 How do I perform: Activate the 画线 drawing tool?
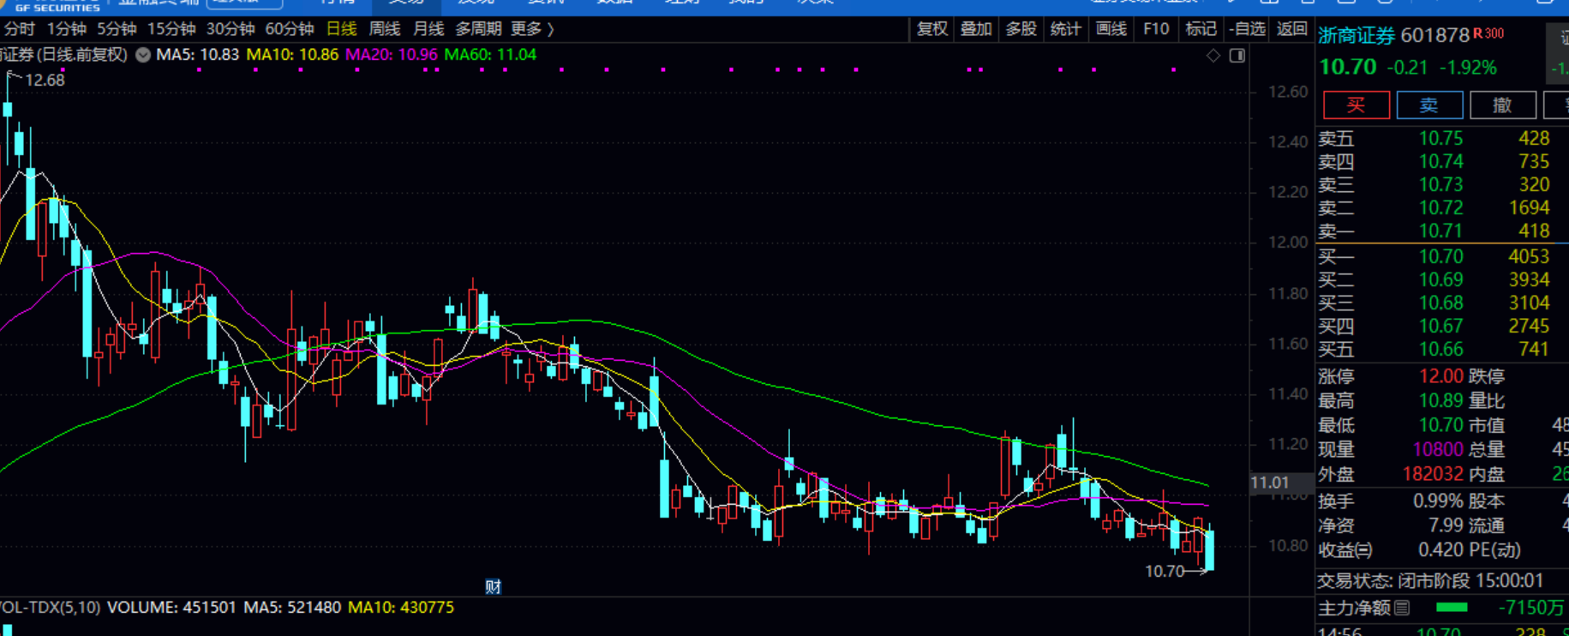1111,29
